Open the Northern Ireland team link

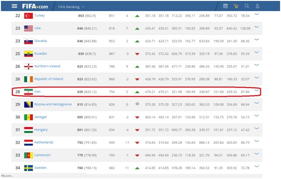pyautogui.click(x=47, y=66)
